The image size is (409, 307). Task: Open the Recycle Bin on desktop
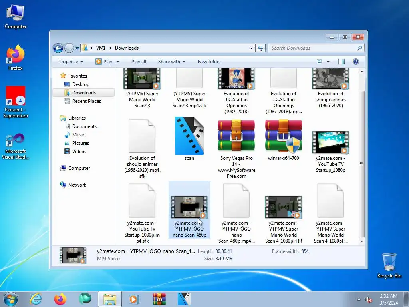[x=389, y=265]
